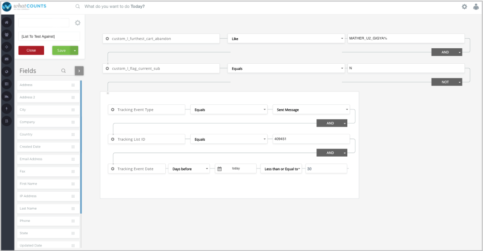Open the Home icon in sidebar
483x251 pixels.
point(7,22)
